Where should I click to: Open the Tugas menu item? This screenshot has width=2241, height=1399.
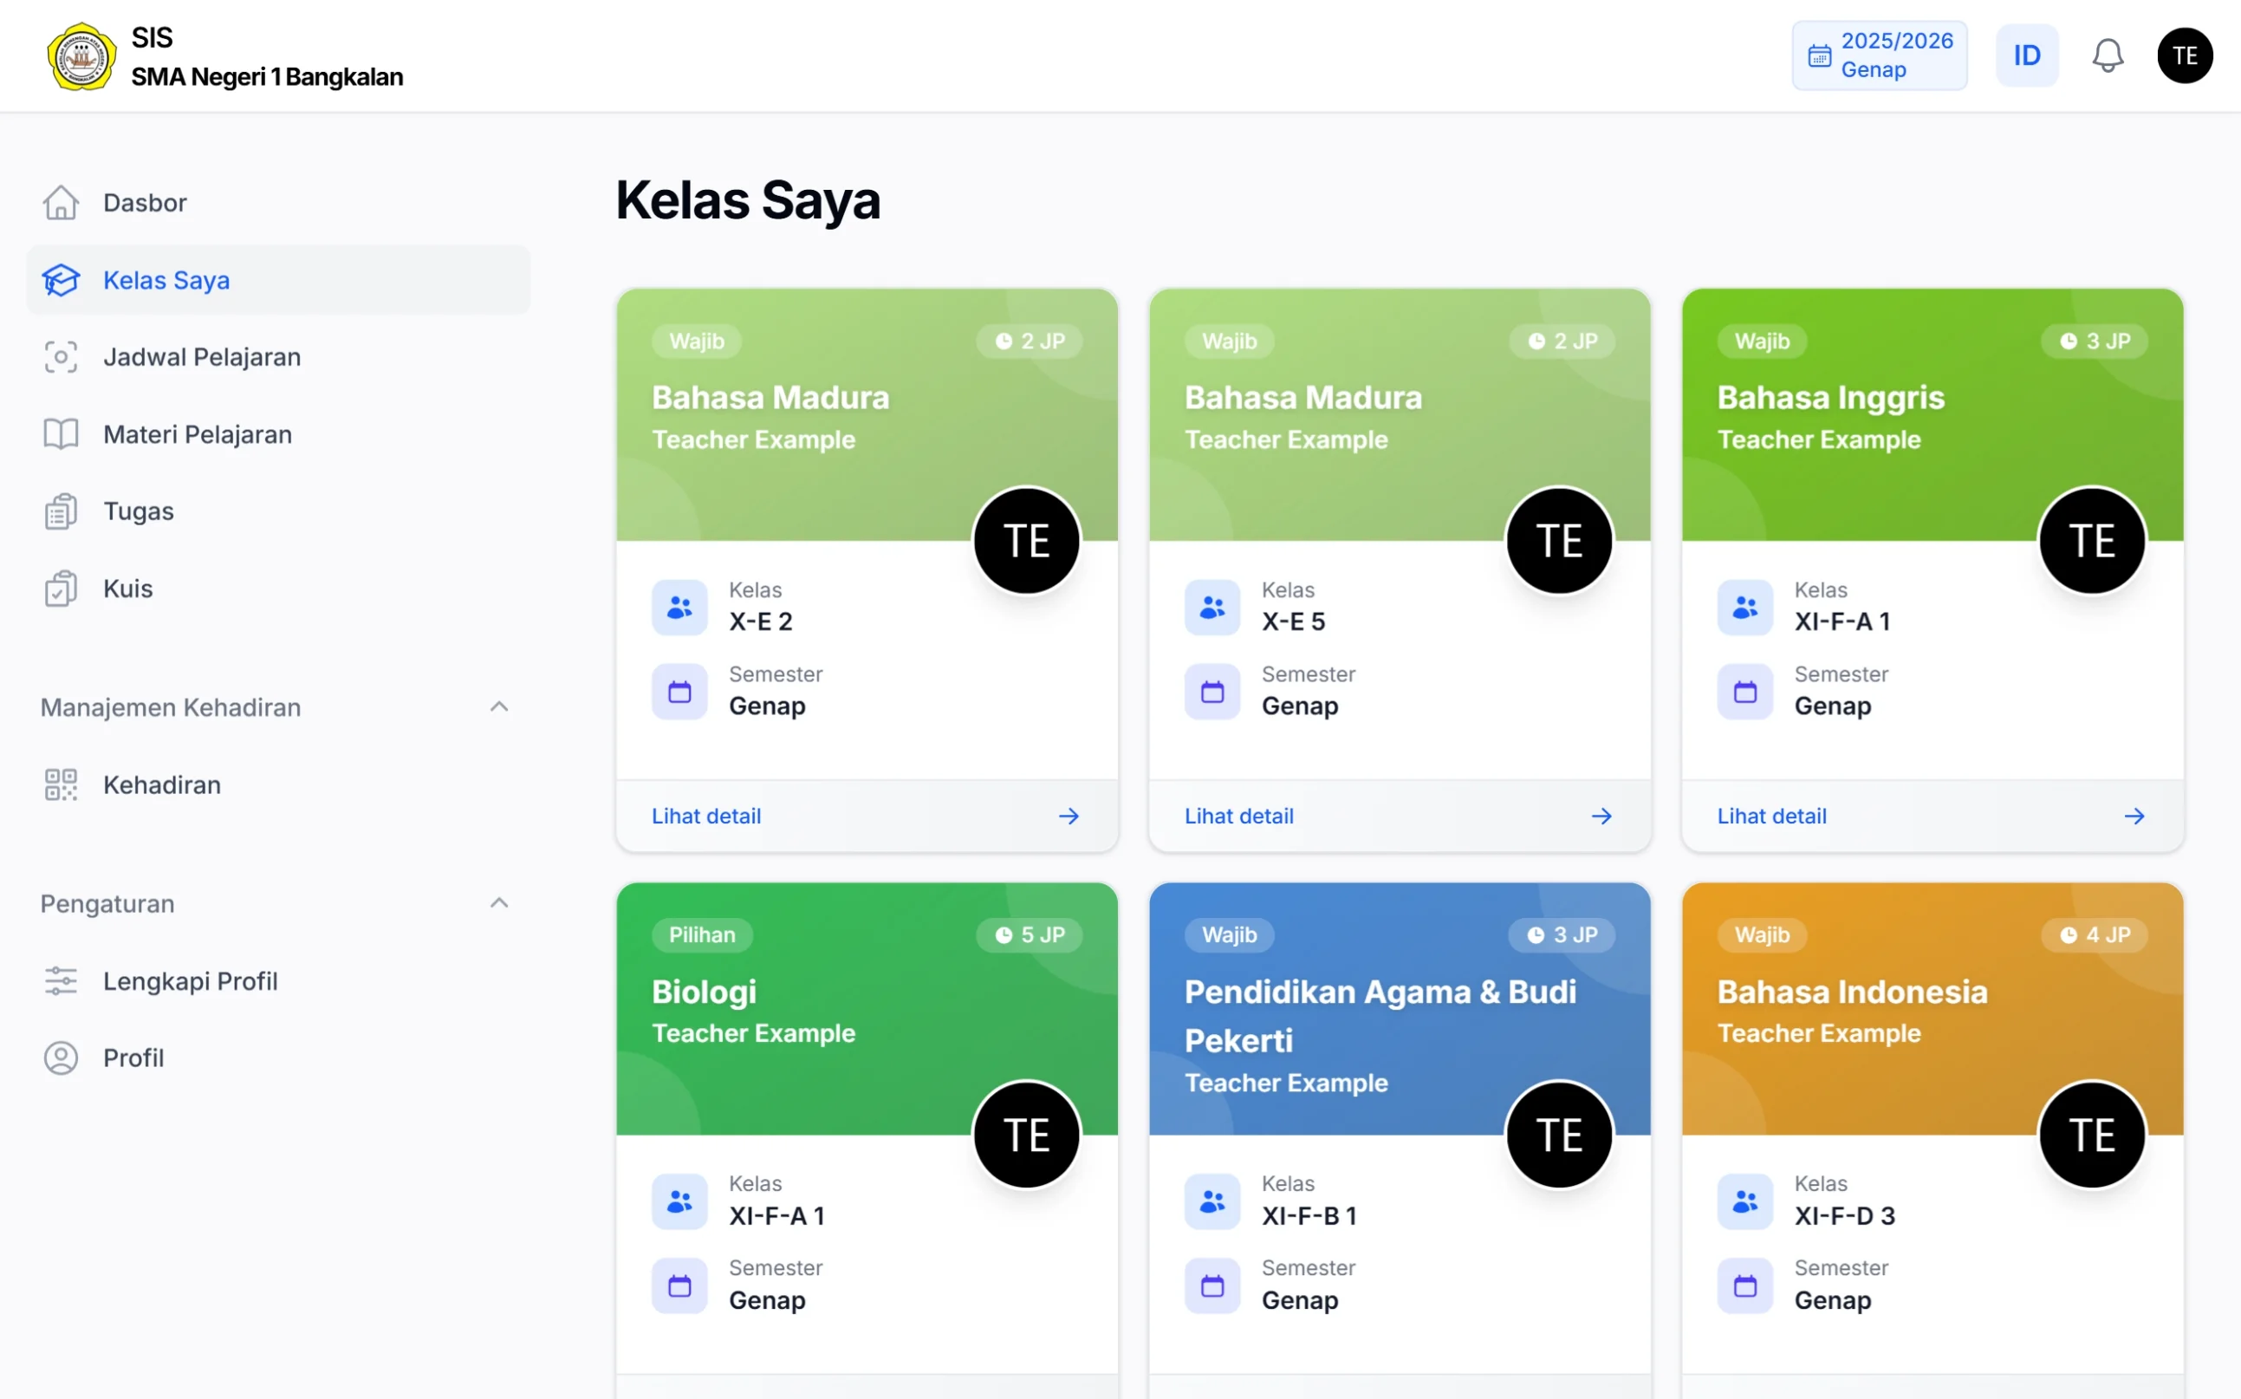[x=139, y=511]
